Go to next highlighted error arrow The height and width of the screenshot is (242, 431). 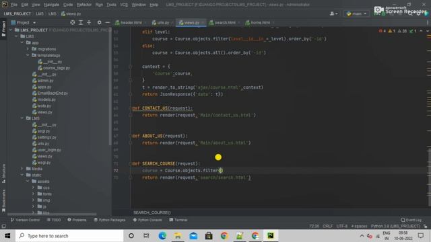(428, 31)
